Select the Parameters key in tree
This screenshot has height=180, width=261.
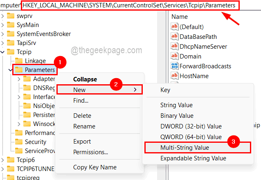[39, 70]
